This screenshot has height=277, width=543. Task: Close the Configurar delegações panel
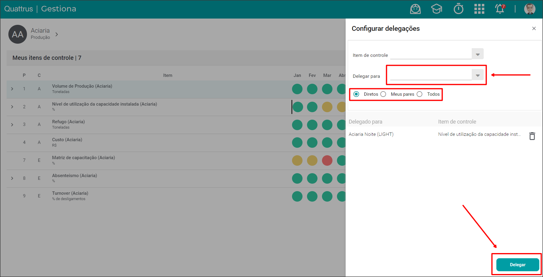click(x=534, y=28)
